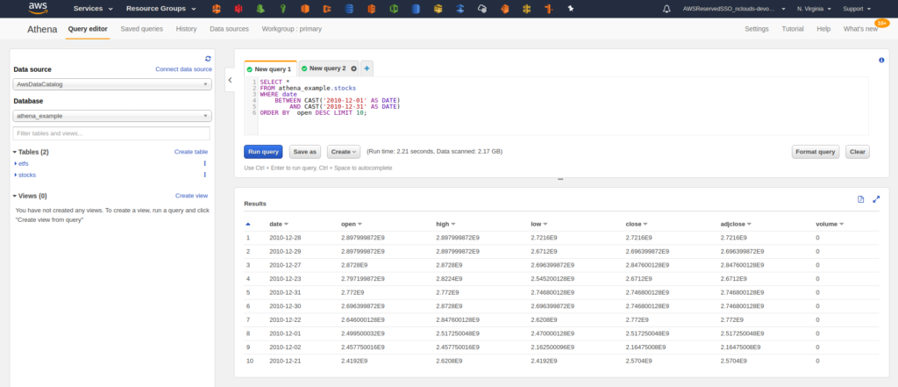Image resolution: width=898 pixels, height=387 pixels.
Task: Open the etfs table options menu
Action: click(204, 163)
